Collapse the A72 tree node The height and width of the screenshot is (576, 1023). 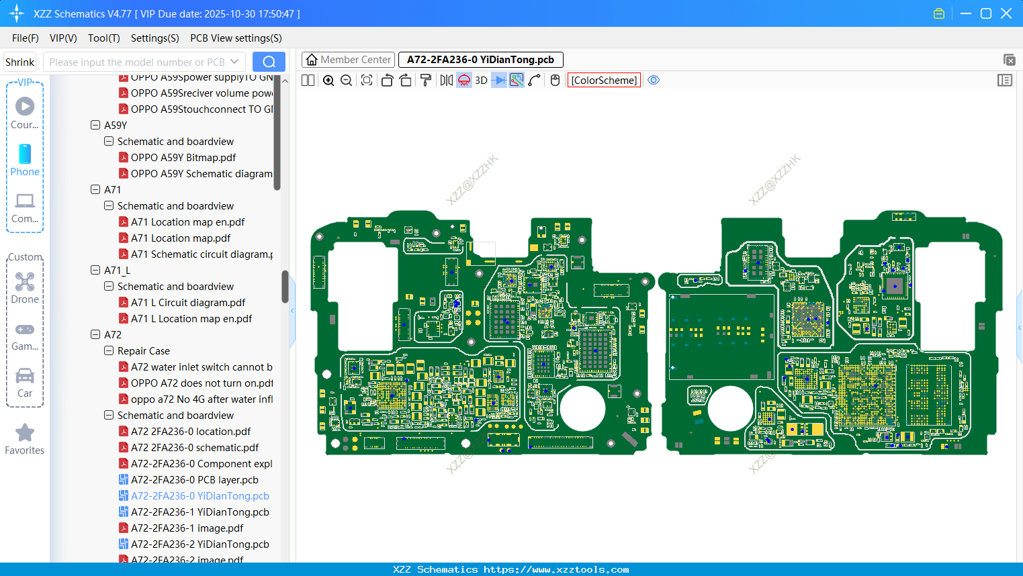(95, 334)
